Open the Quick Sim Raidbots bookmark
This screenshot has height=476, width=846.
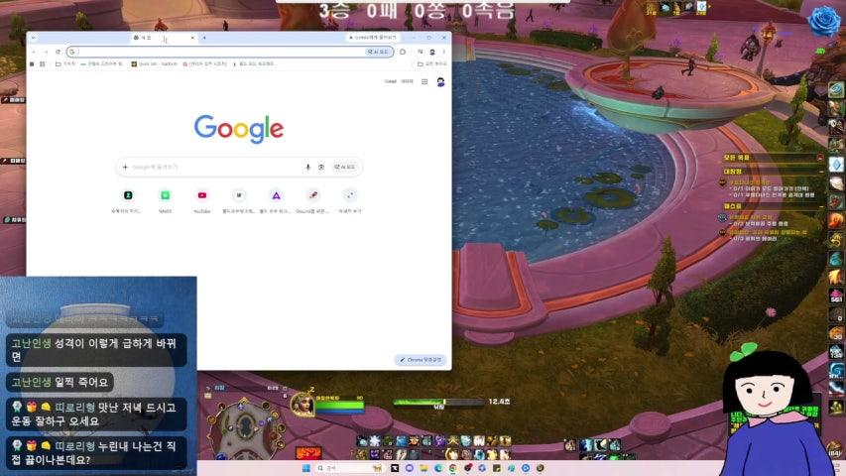(x=155, y=63)
